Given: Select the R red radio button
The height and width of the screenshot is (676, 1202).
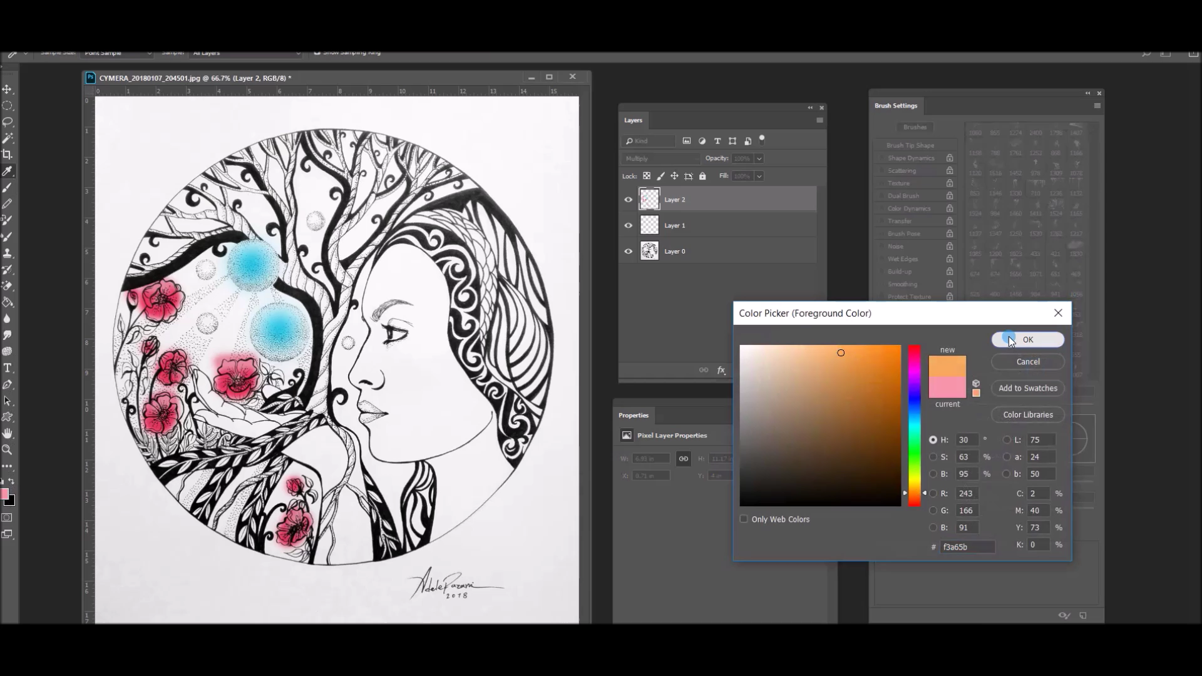Looking at the screenshot, I should tap(933, 493).
